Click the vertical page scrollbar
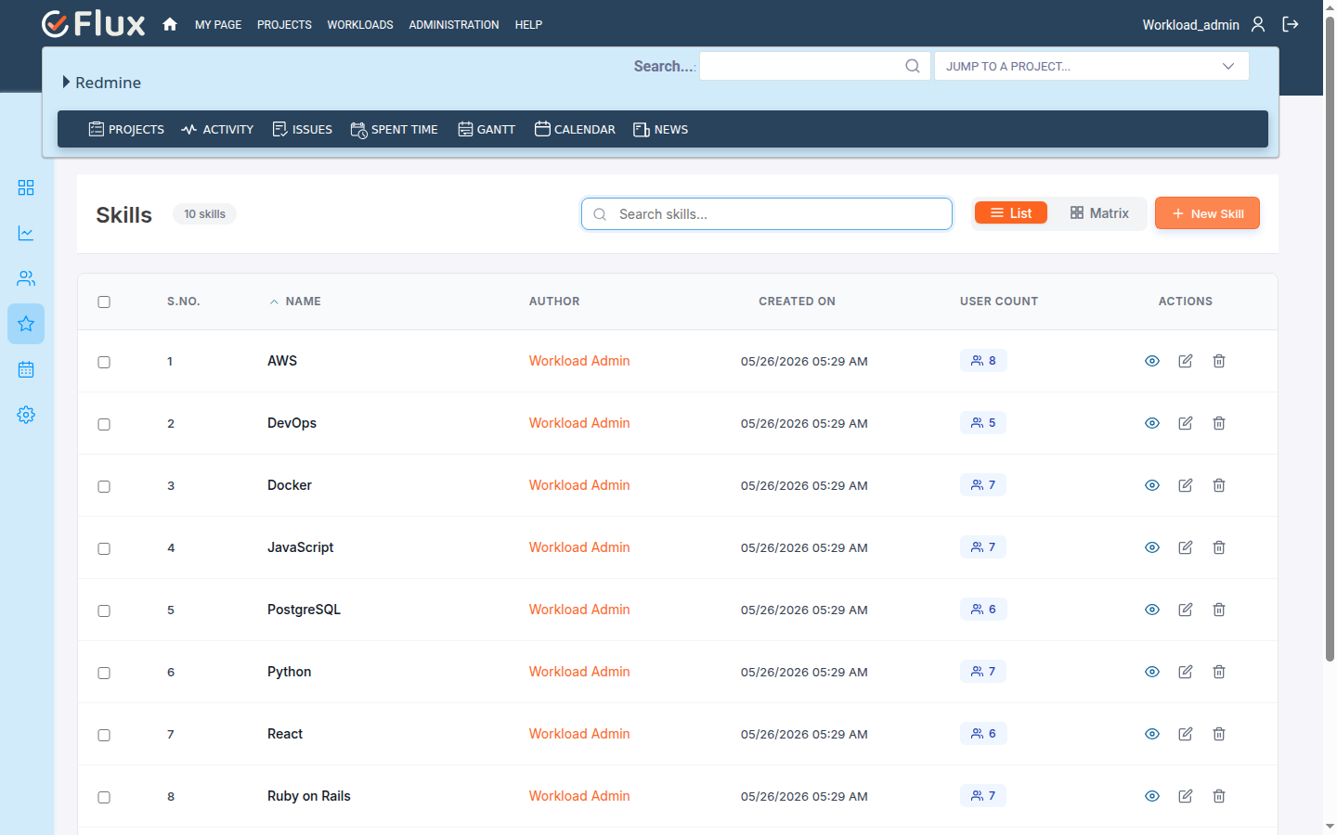 [1330, 339]
